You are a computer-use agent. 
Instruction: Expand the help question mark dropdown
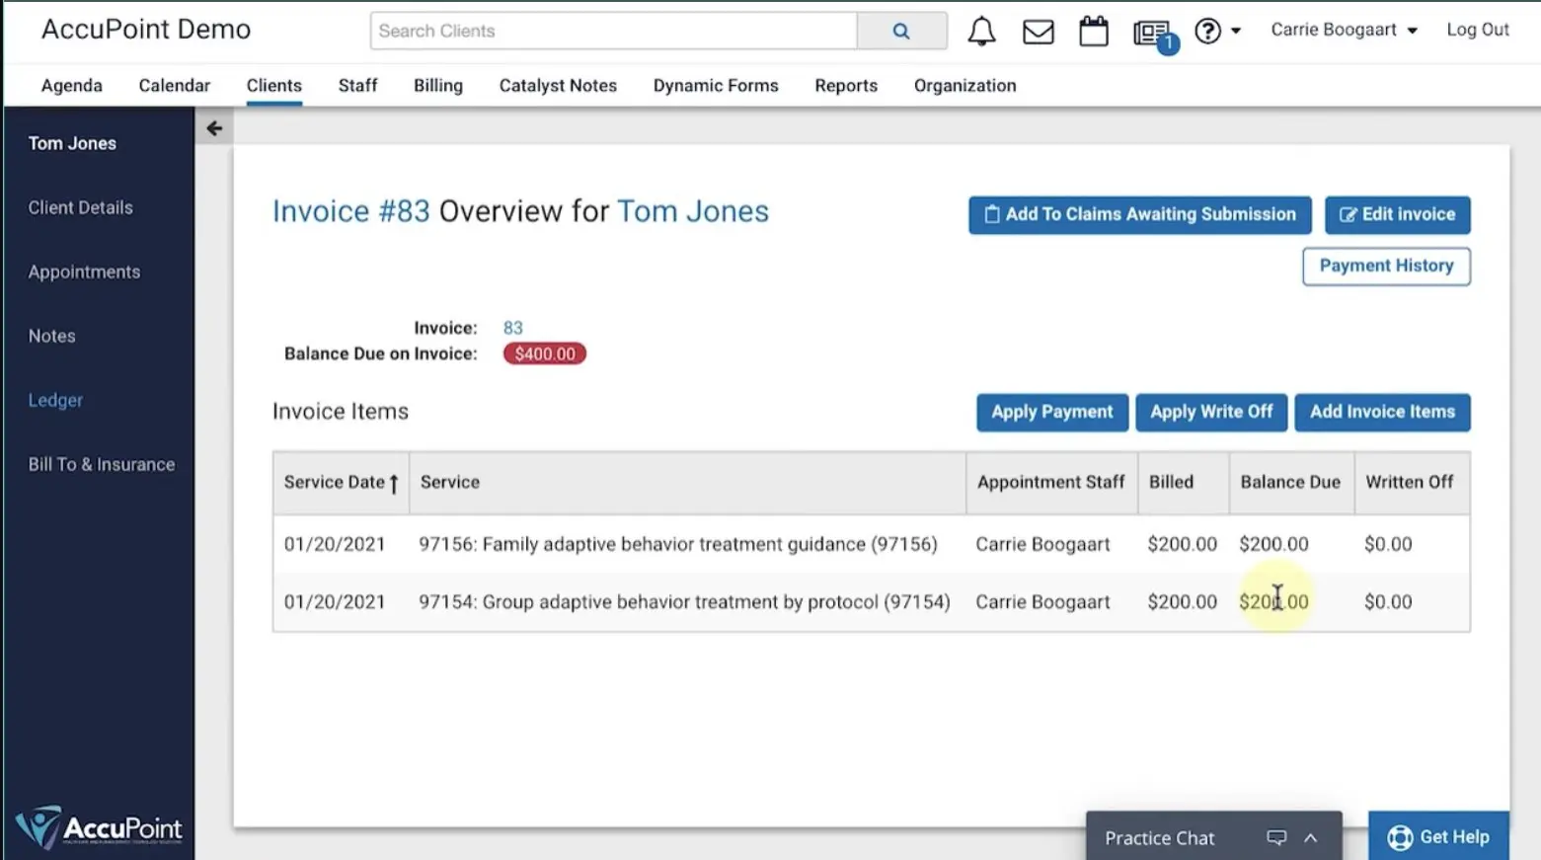coord(1217,32)
